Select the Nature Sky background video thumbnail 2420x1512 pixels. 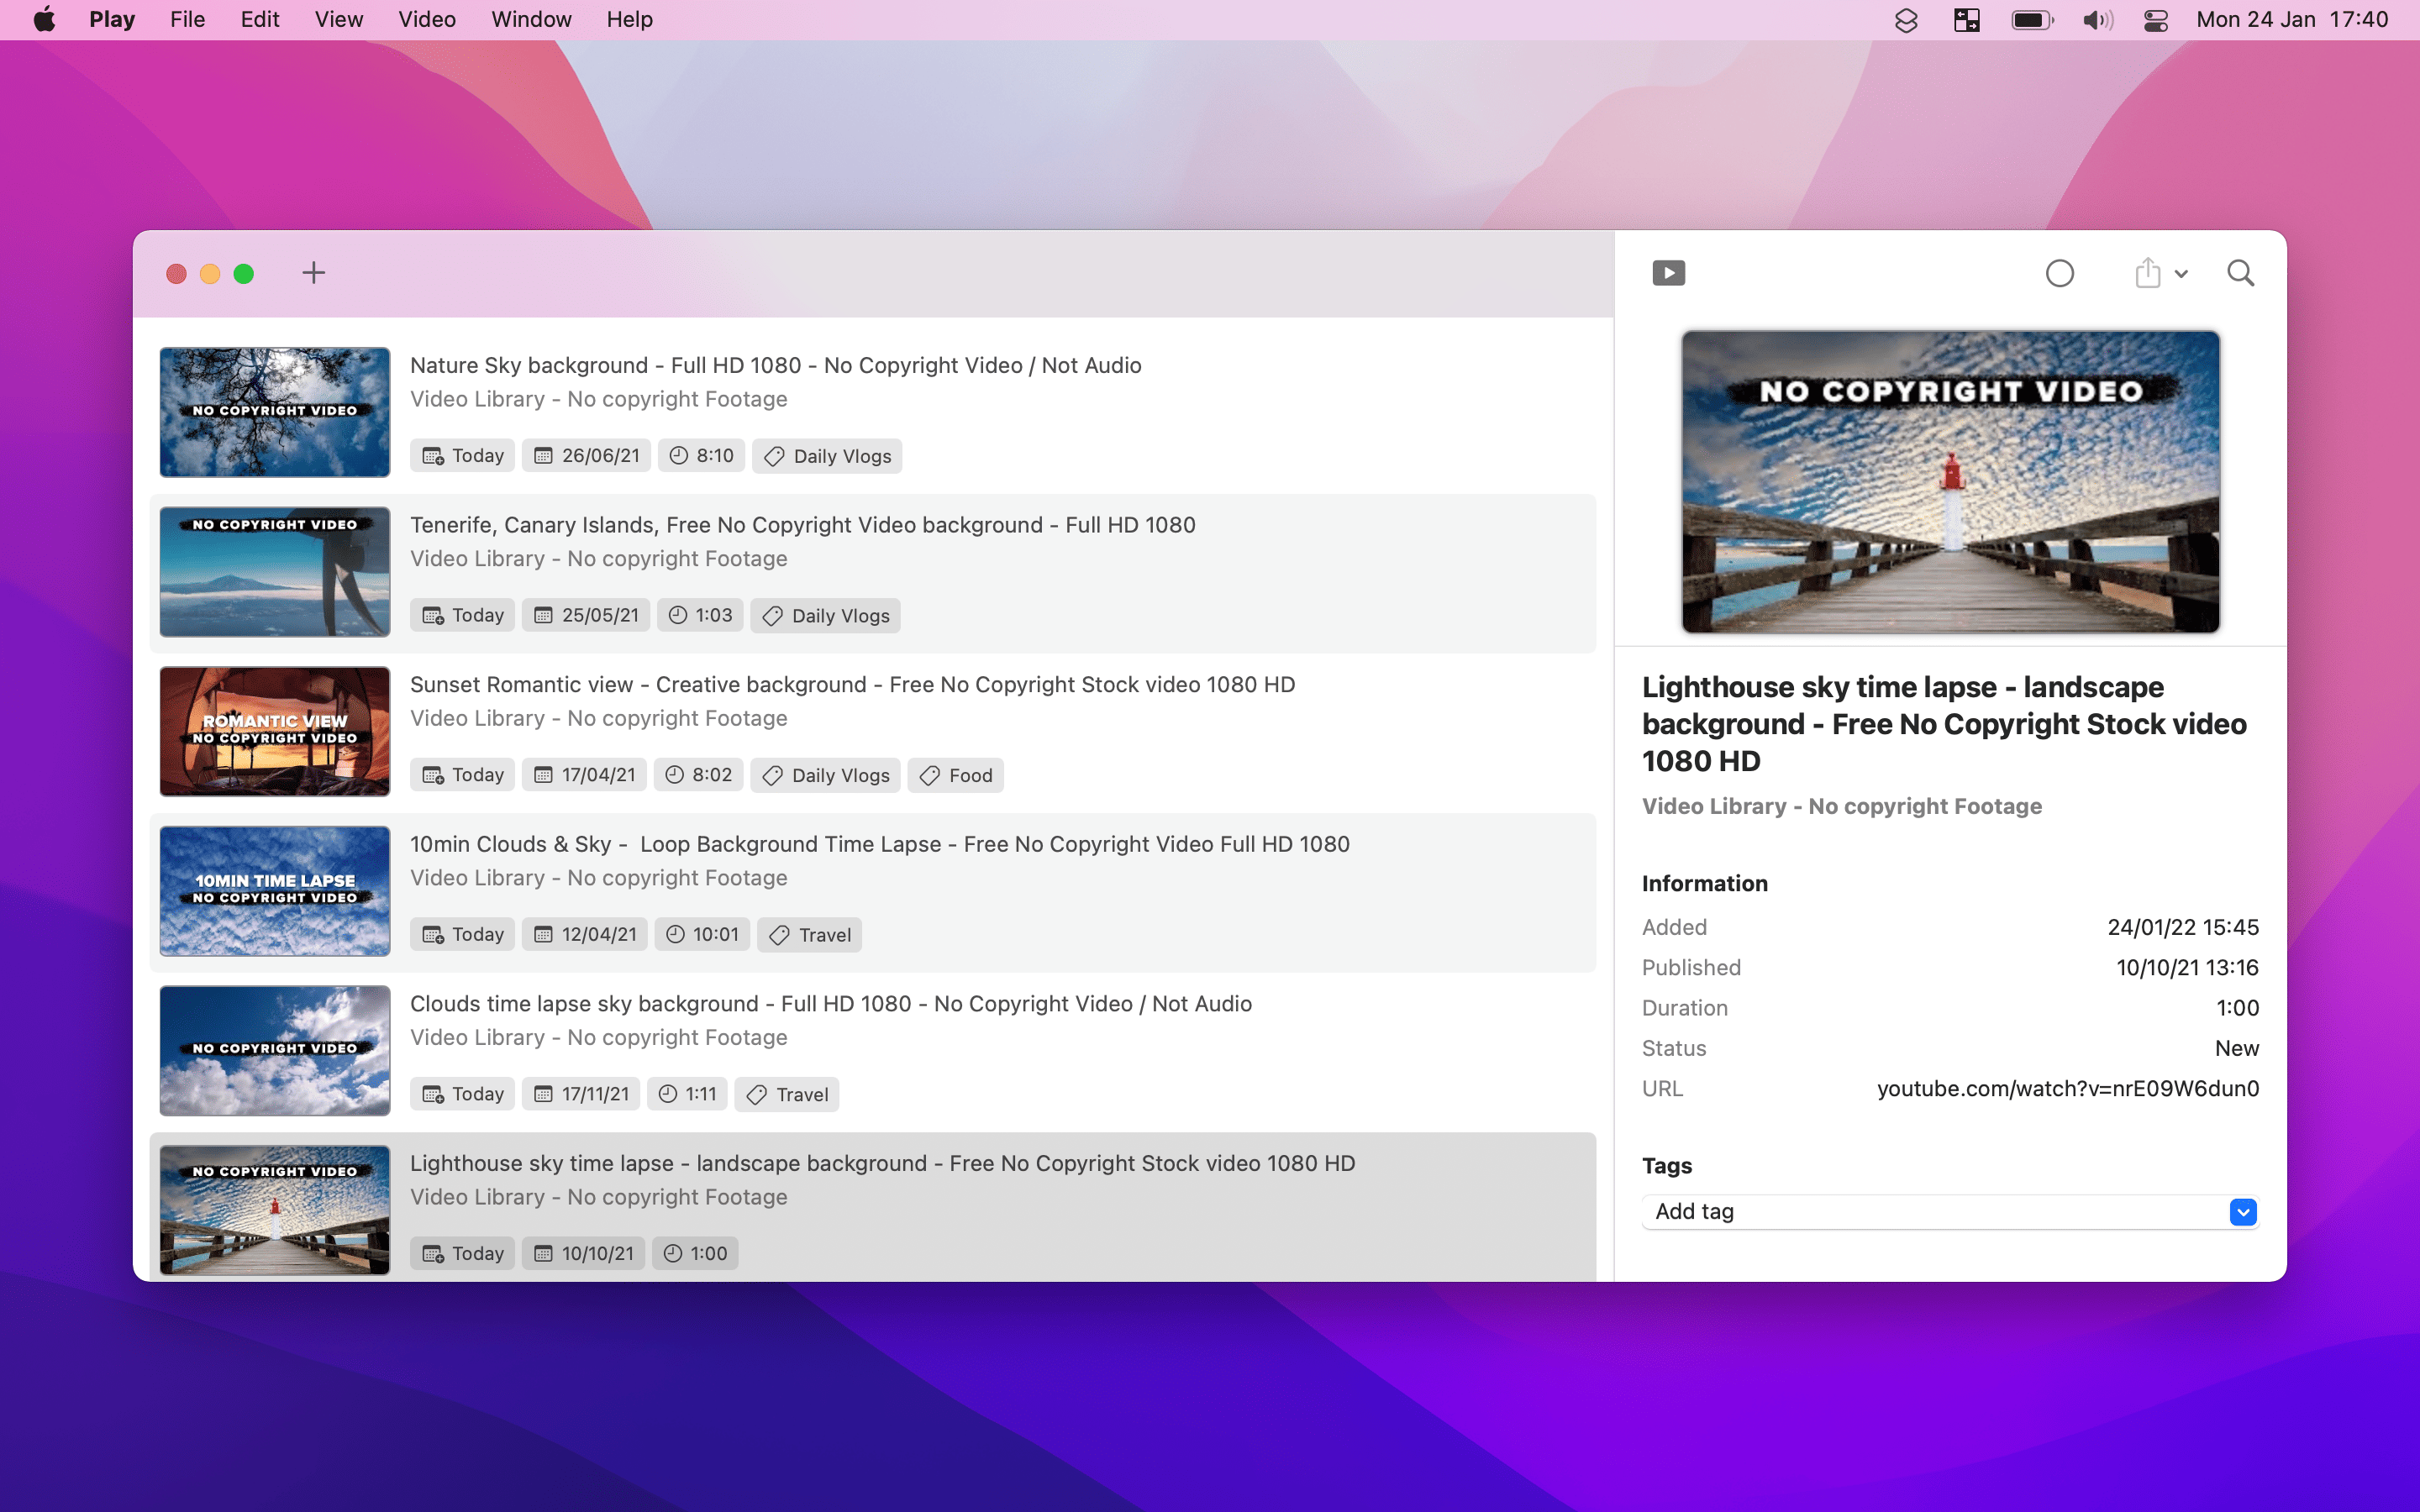pos(275,412)
